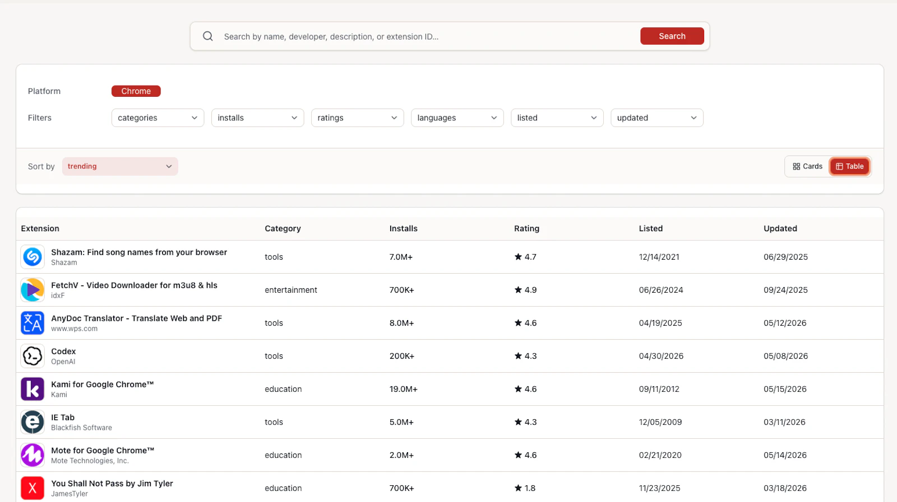Click the 1.8 star rating

[x=525, y=488]
